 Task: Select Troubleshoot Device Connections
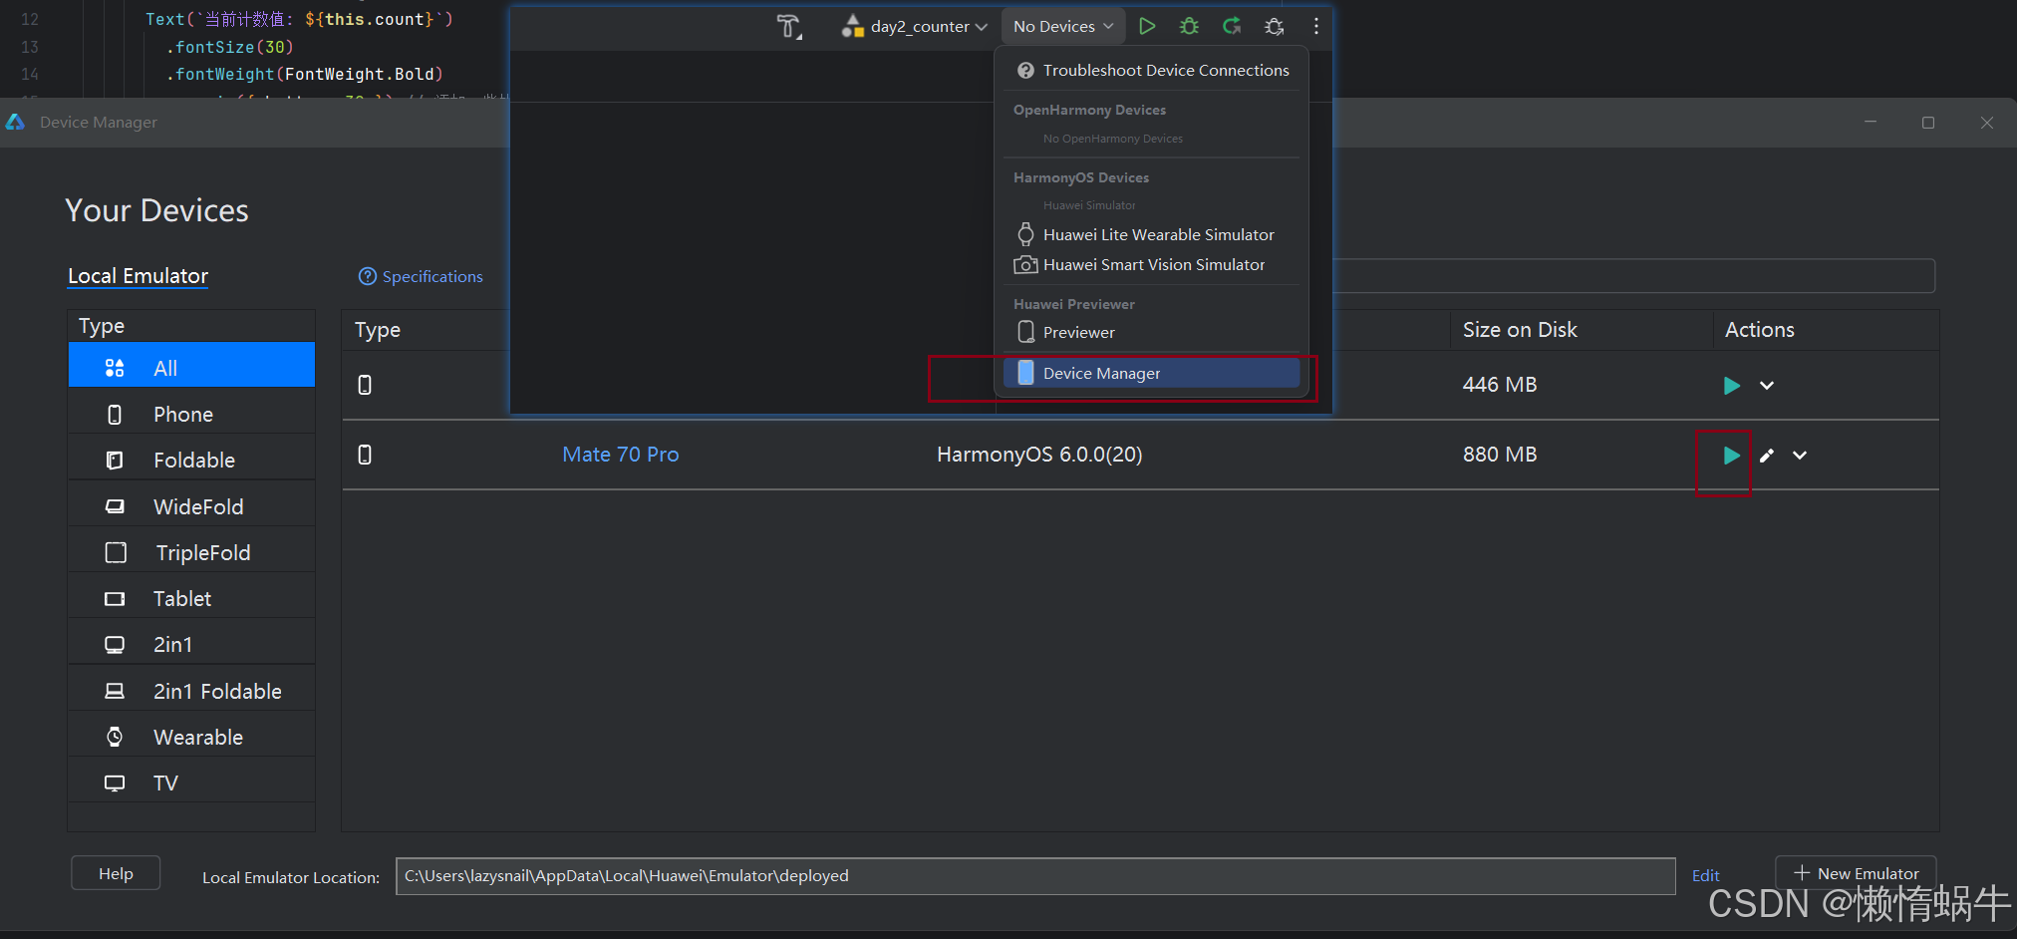(x=1153, y=70)
